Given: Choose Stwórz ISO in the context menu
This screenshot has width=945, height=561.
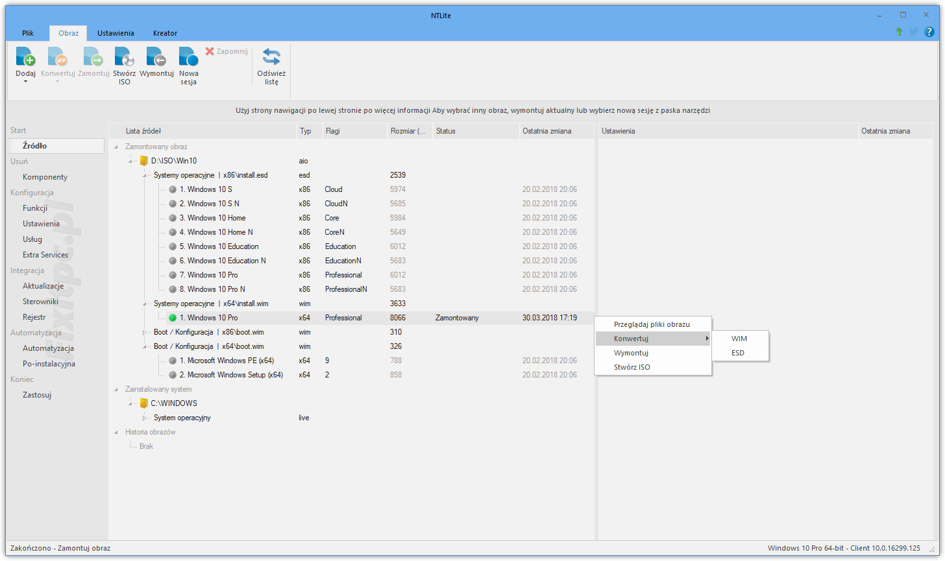Looking at the screenshot, I should (653, 367).
